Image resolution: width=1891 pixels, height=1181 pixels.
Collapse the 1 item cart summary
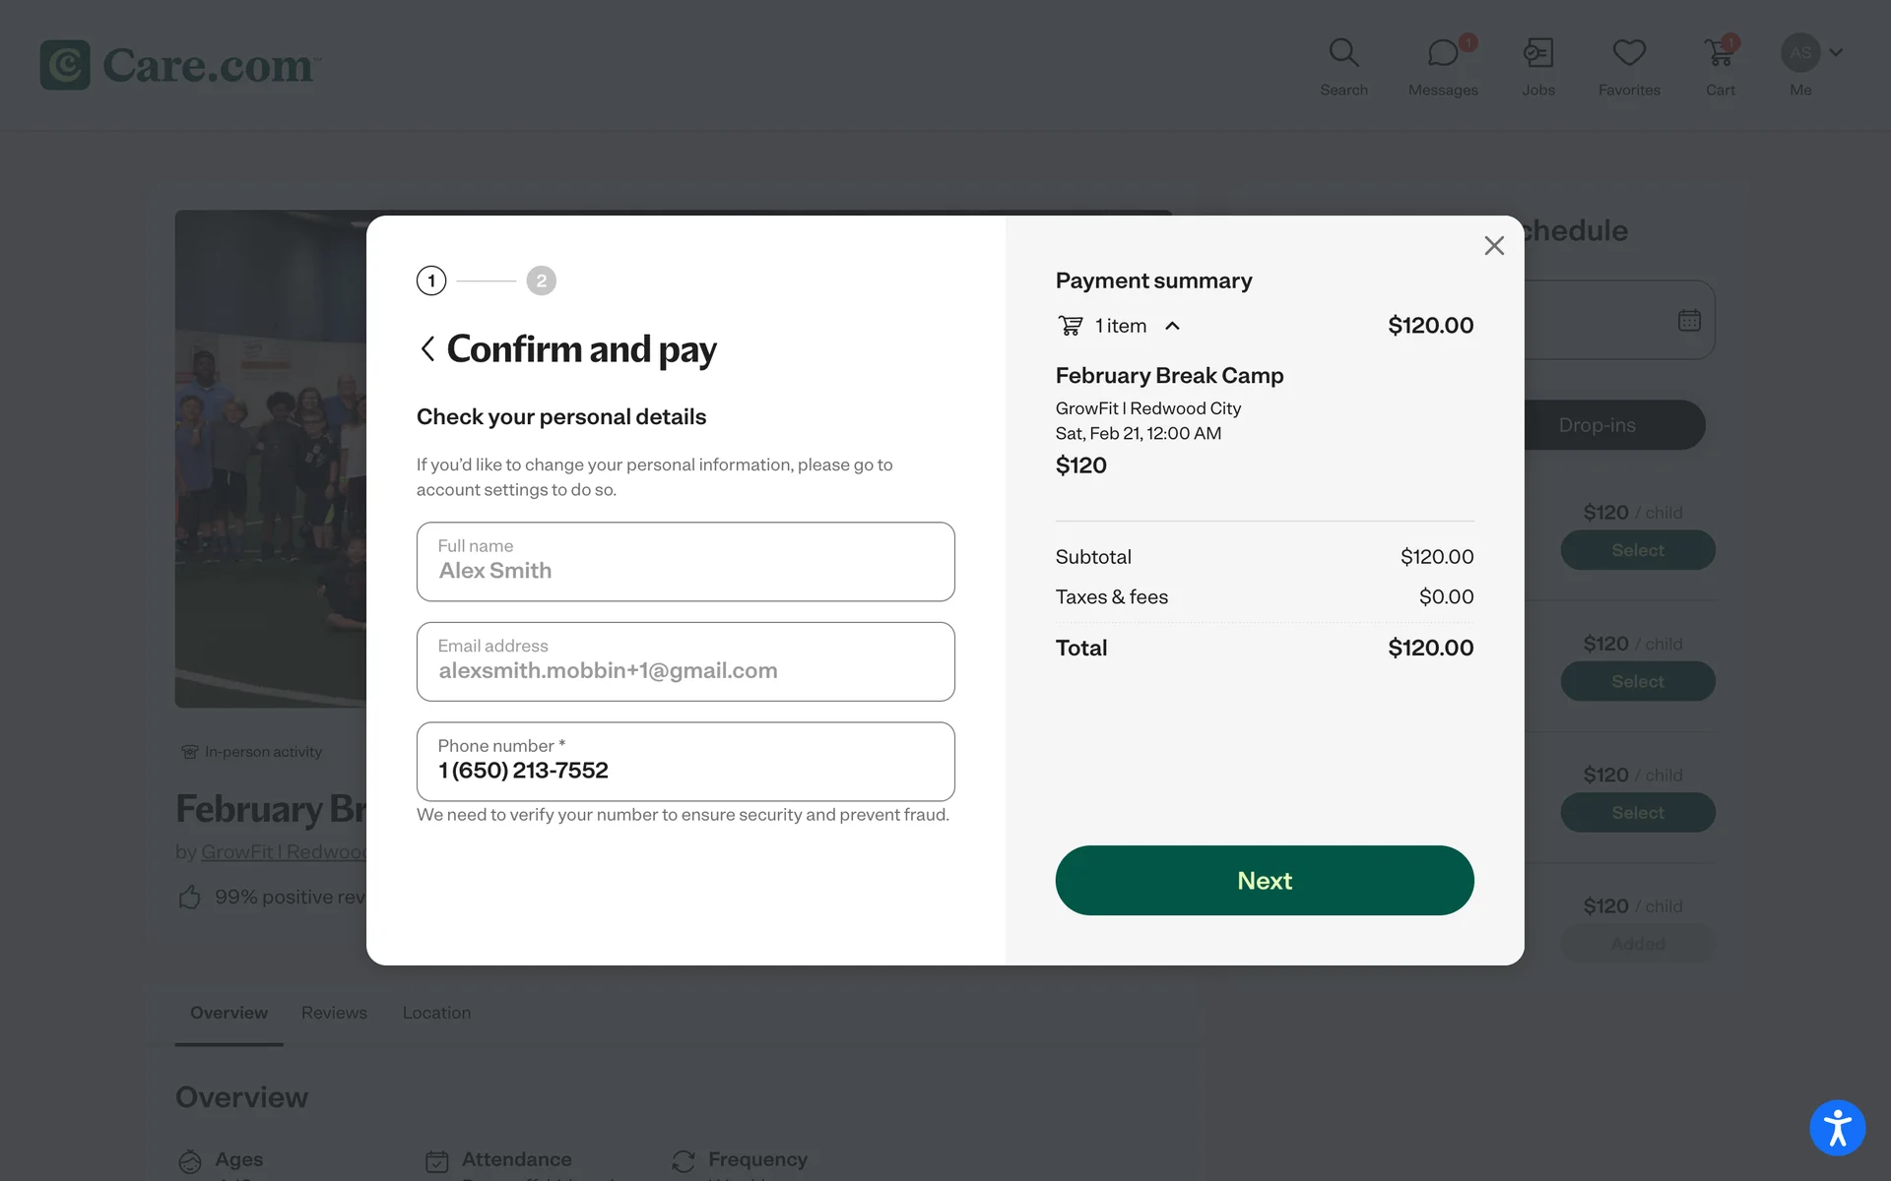pos(1172,326)
